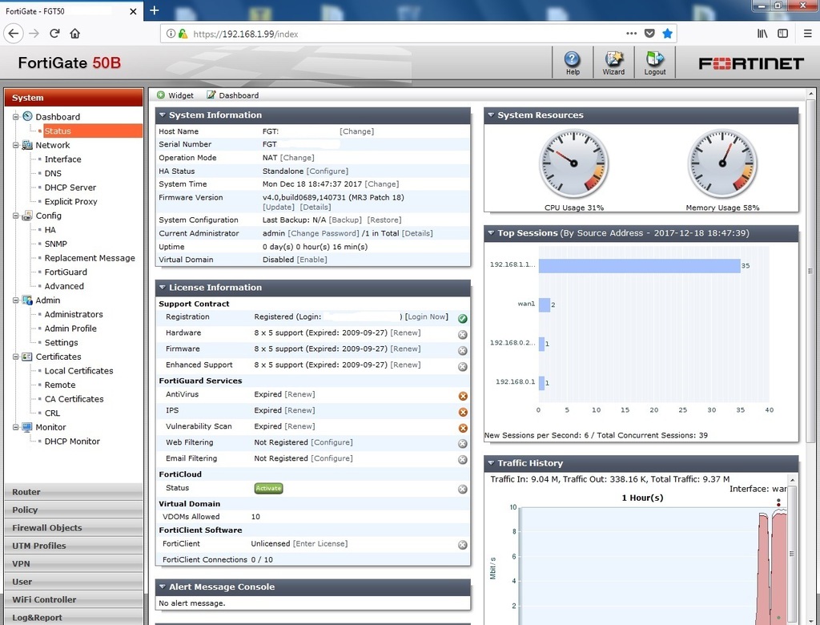Collapse Traffic History widget triangle

click(x=491, y=462)
